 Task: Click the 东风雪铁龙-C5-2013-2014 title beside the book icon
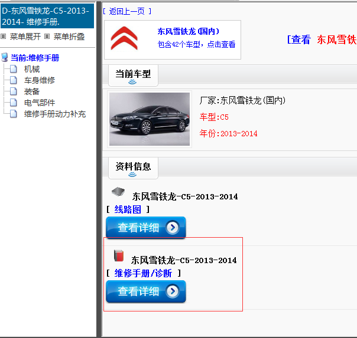[184, 260]
